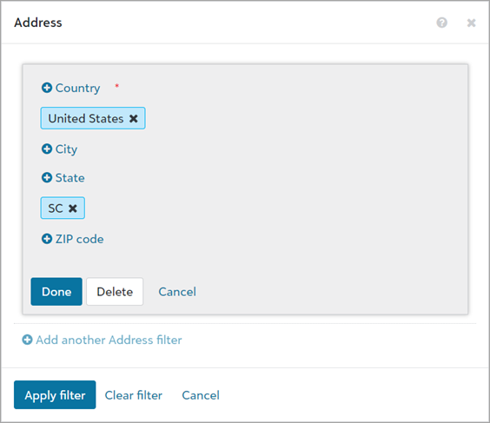Expand the Country field label

77,88
